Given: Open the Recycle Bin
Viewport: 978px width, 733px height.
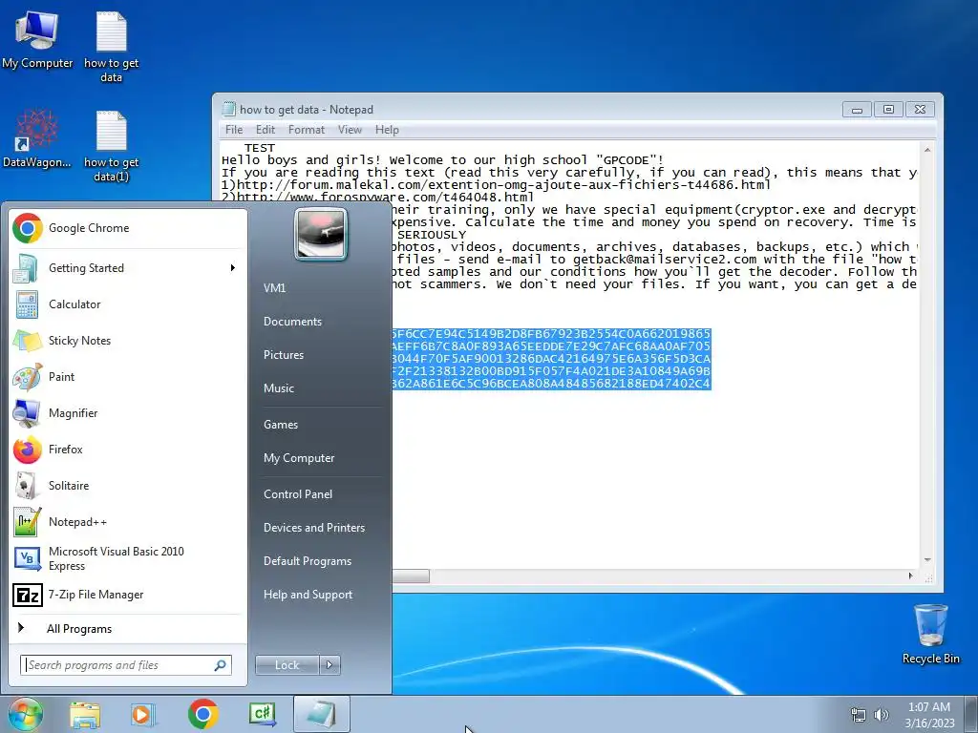Looking at the screenshot, I should pos(930,634).
